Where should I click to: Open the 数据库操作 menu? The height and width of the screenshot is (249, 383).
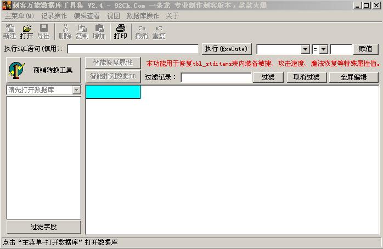pyautogui.click(x=143, y=16)
